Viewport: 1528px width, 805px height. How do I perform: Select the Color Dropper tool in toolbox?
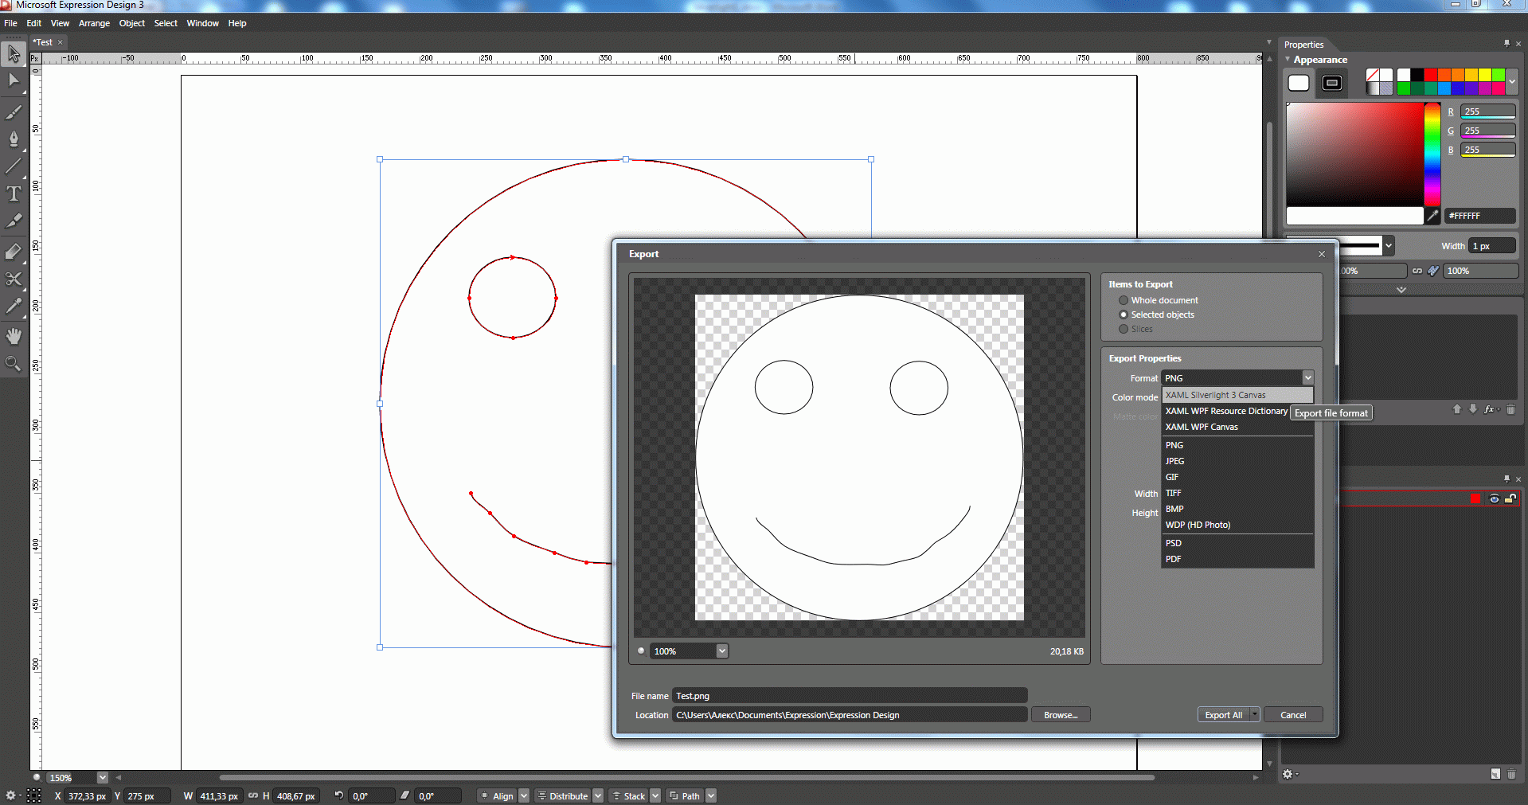coord(14,307)
